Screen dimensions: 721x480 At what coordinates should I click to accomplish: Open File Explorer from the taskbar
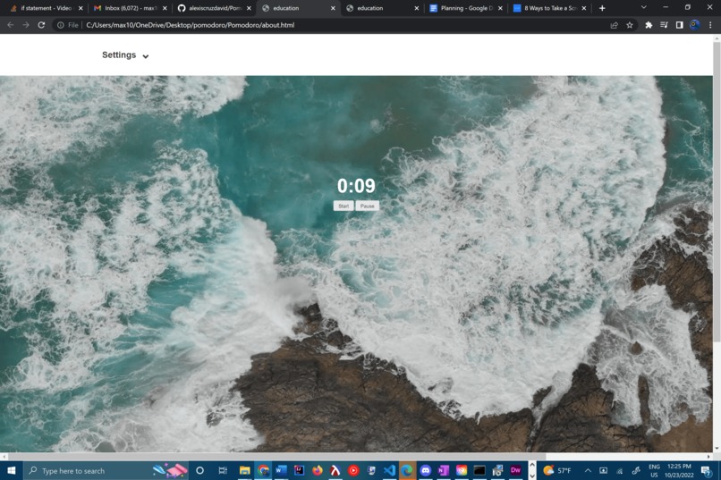244,470
